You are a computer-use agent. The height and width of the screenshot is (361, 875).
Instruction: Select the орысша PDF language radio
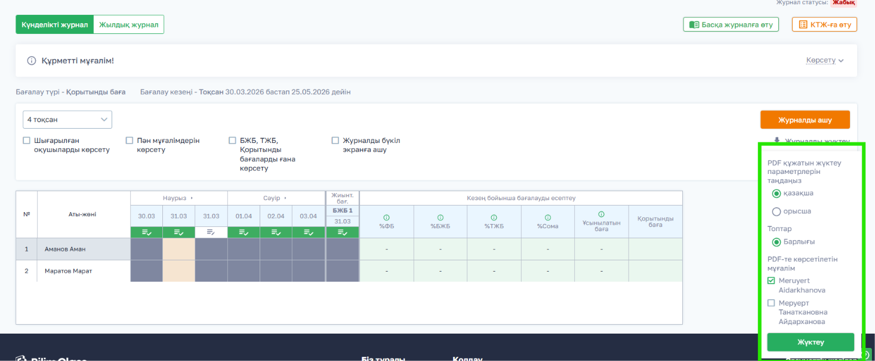tap(777, 211)
